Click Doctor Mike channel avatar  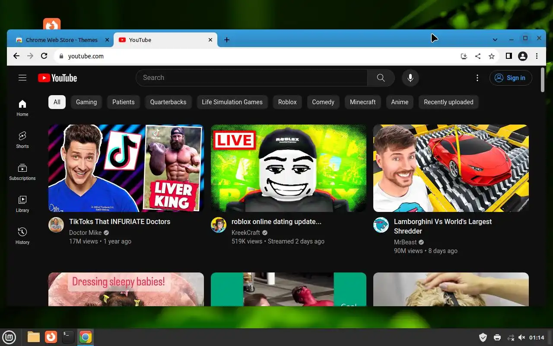click(x=56, y=225)
